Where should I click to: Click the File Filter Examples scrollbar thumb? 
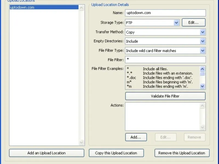(202, 74)
